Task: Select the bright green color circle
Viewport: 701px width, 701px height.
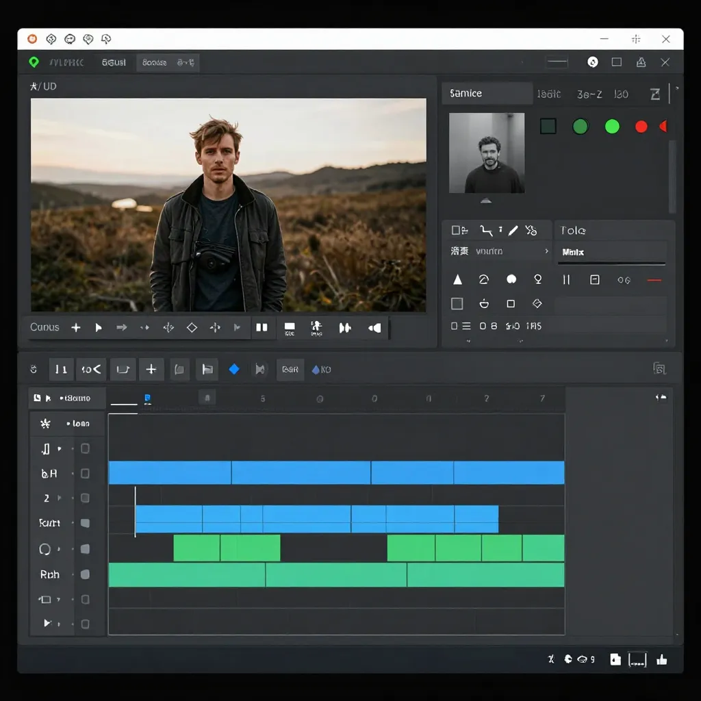Action: pyautogui.click(x=612, y=127)
